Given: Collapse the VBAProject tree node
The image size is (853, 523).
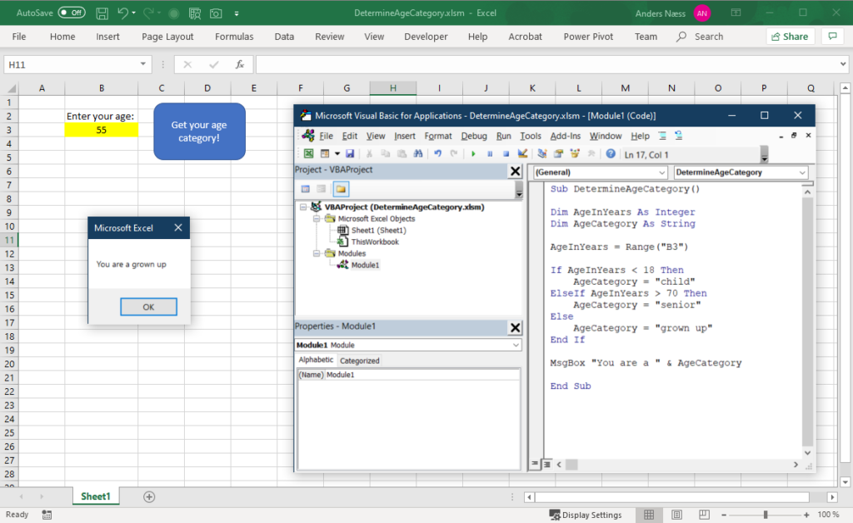Looking at the screenshot, I should [303, 207].
